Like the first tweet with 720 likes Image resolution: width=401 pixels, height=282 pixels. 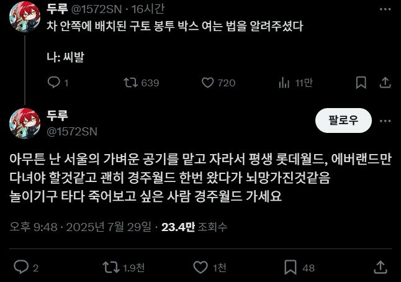point(219,83)
